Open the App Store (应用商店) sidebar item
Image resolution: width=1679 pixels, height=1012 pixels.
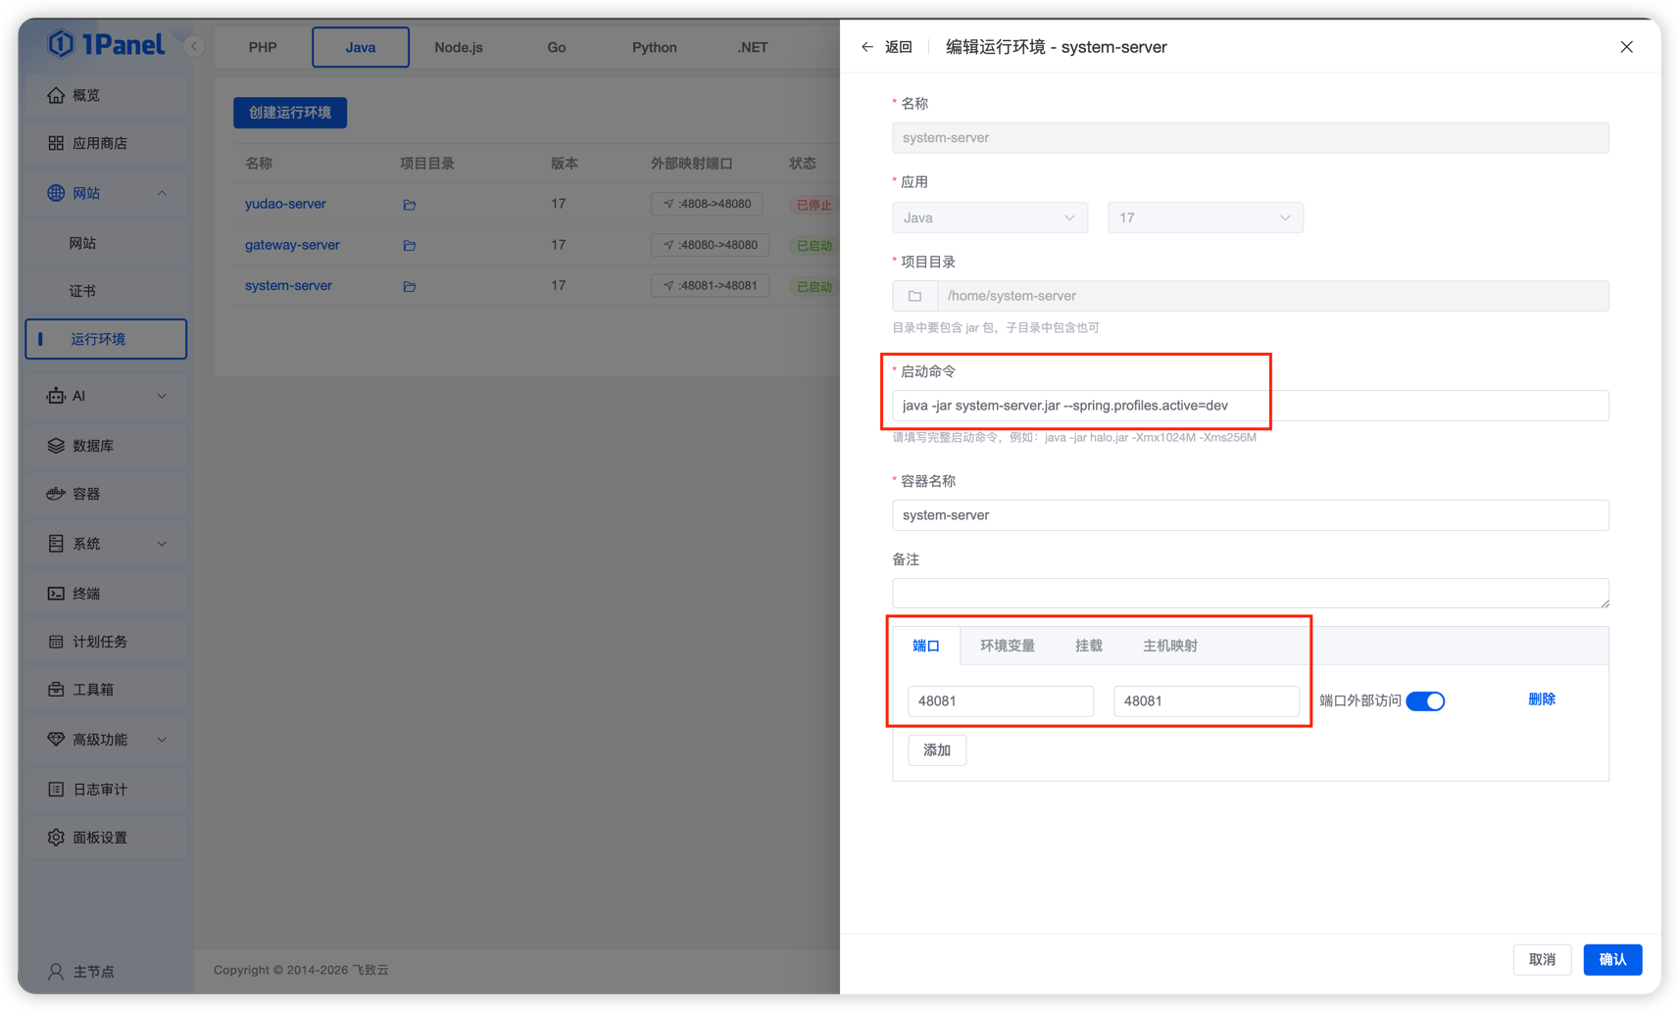tap(99, 143)
